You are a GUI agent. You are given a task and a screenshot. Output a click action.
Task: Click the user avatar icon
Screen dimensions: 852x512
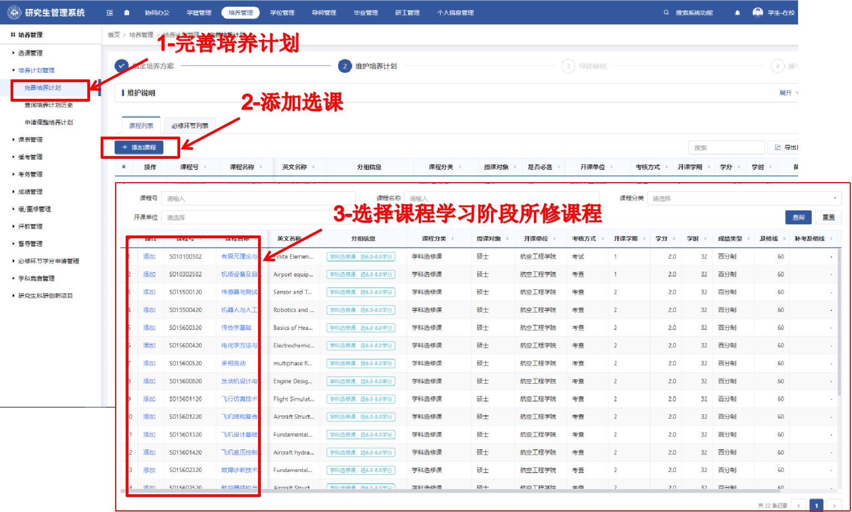coord(757,12)
